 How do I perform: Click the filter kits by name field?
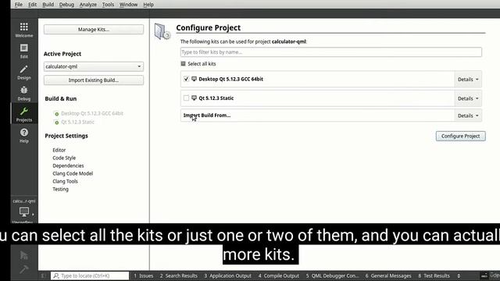331,52
